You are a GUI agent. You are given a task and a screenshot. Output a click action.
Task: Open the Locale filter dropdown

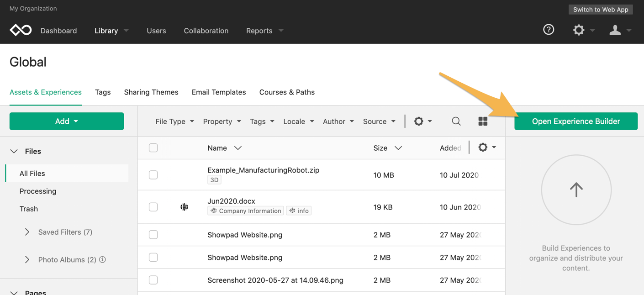coord(298,121)
